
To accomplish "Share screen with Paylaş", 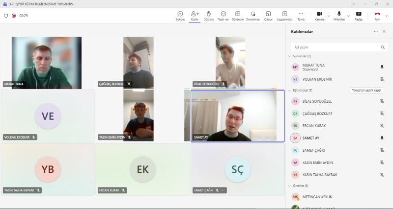I will click(359, 15).
